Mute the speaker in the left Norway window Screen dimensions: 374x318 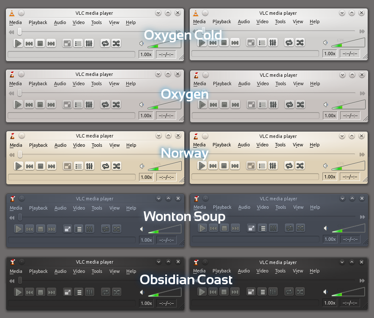(142, 166)
